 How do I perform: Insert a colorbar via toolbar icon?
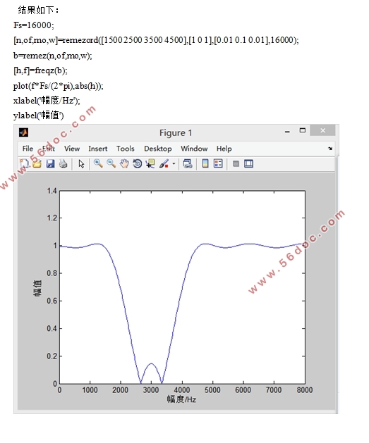pos(205,163)
